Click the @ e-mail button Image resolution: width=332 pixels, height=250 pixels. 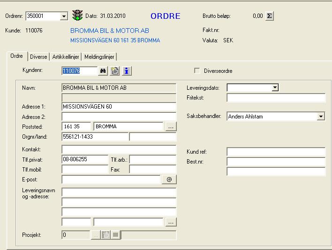pos(169,180)
